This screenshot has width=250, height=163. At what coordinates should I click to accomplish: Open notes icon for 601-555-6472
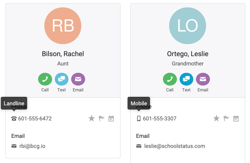click(111, 118)
